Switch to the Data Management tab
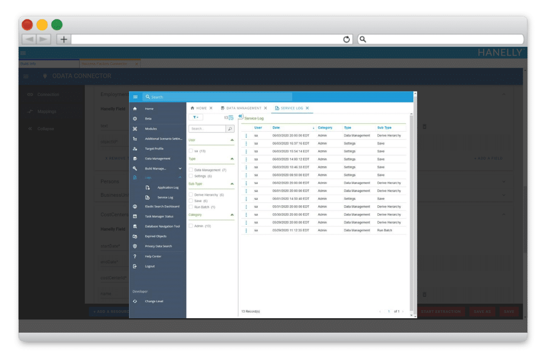546x355 pixels. pyautogui.click(x=240, y=108)
